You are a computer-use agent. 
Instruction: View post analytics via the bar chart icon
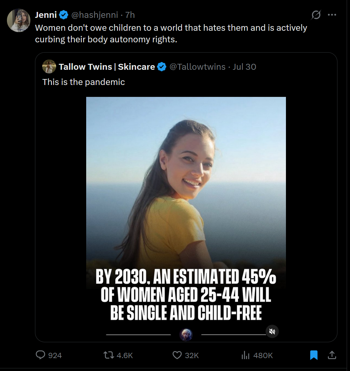[x=245, y=355]
